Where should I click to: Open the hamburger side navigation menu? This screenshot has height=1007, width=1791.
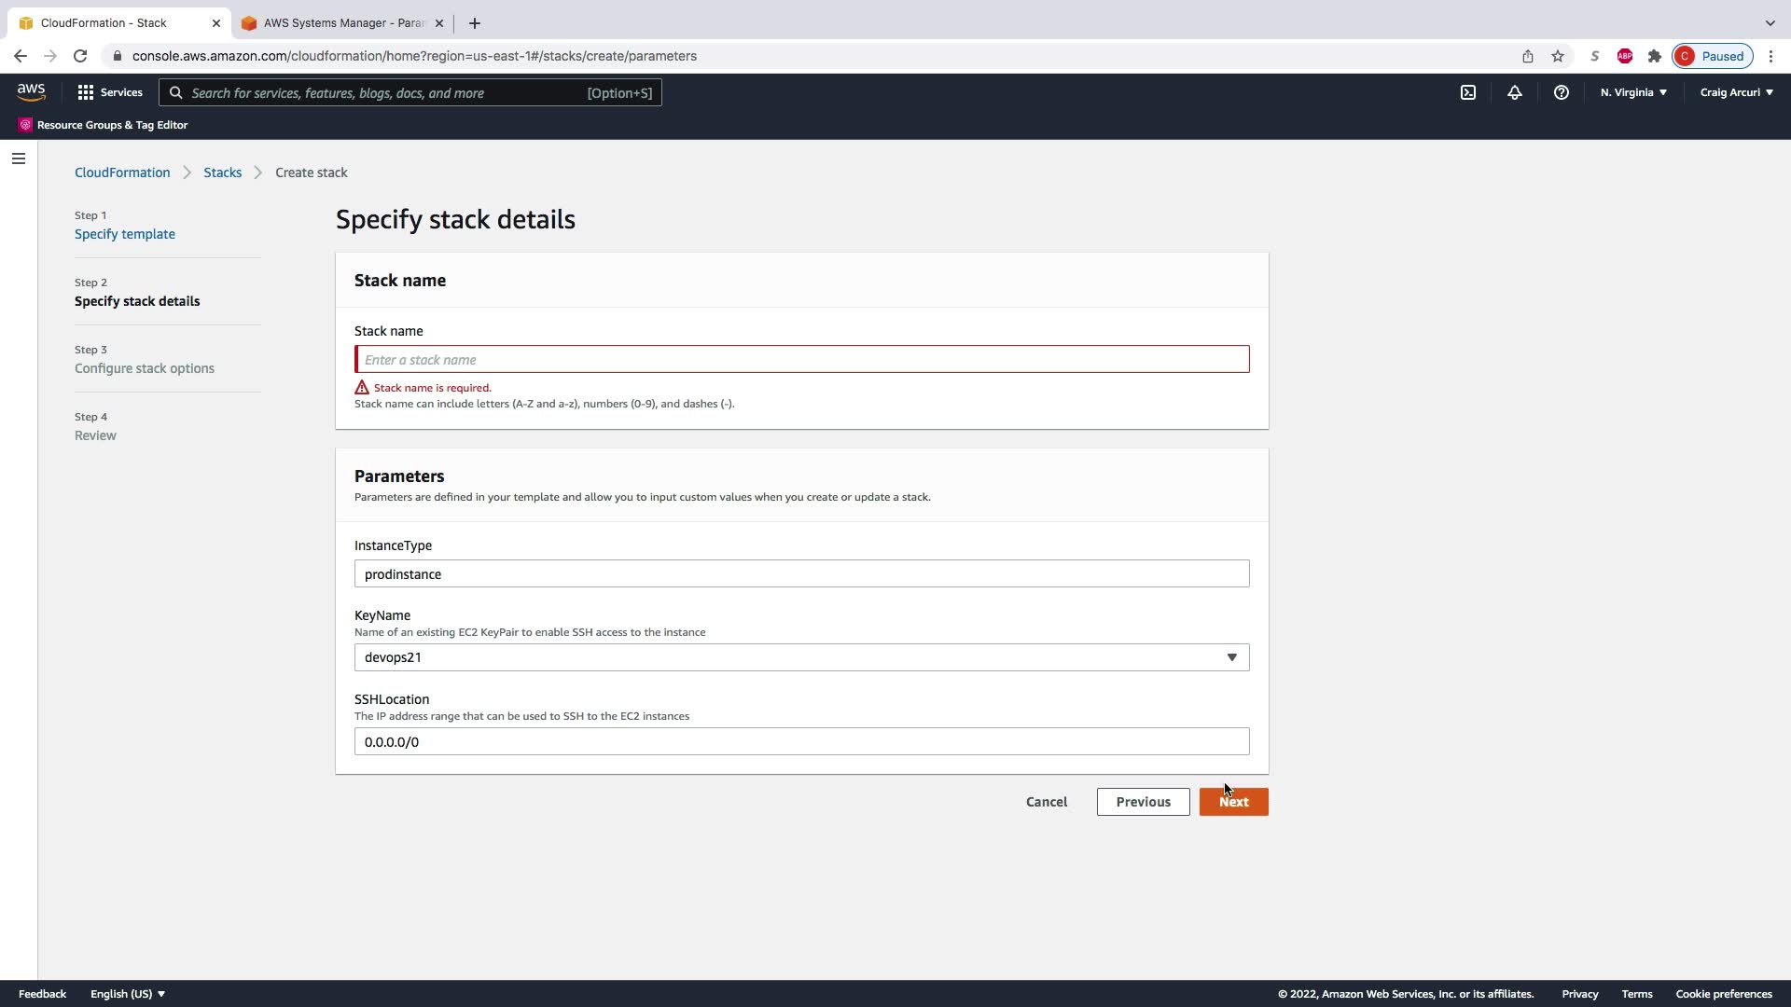[19, 159]
